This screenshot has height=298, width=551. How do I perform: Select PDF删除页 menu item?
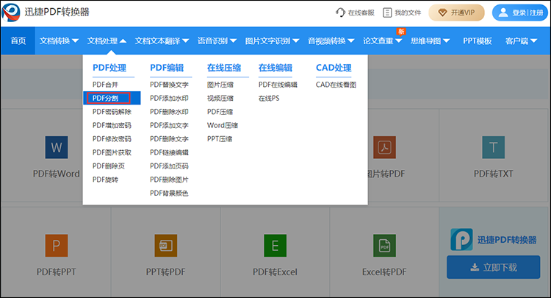109,166
